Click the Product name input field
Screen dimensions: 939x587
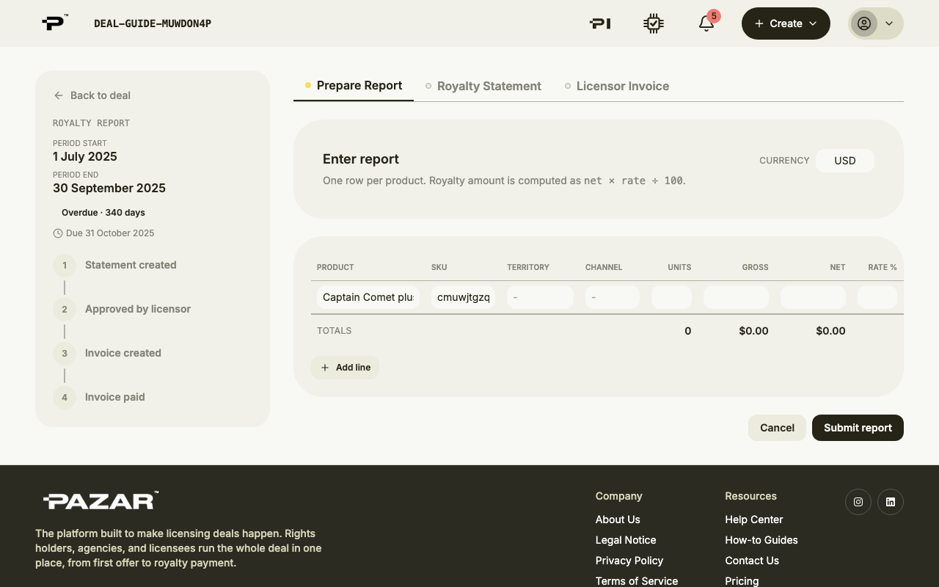368,297
